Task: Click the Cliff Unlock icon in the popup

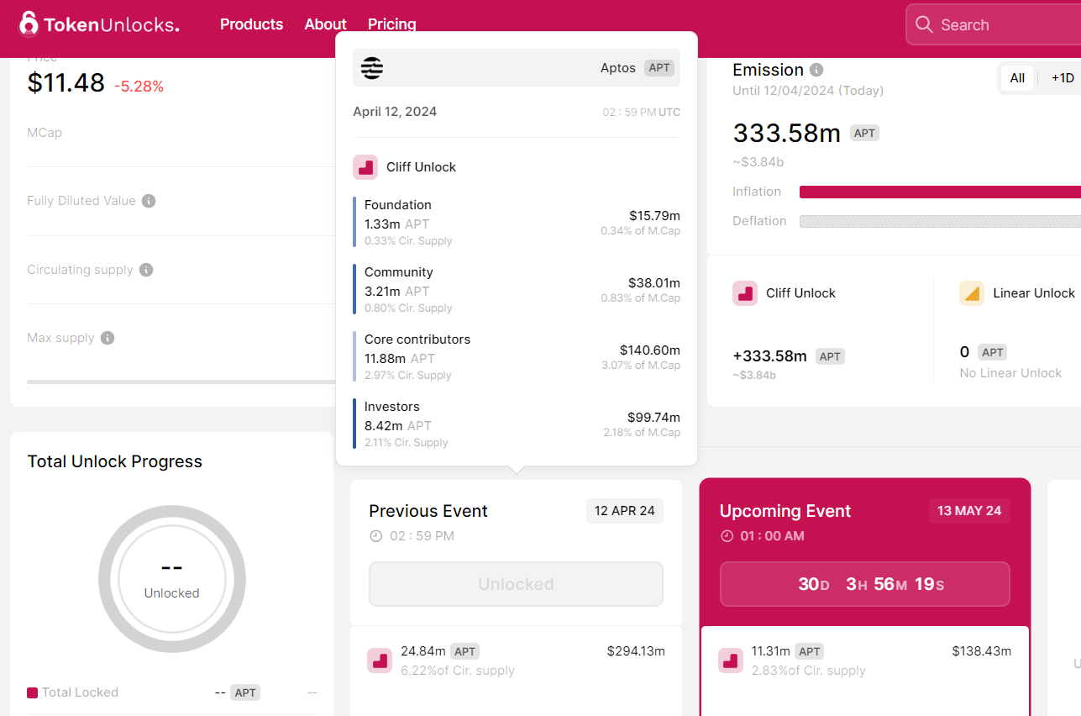Action: [365, 167]
